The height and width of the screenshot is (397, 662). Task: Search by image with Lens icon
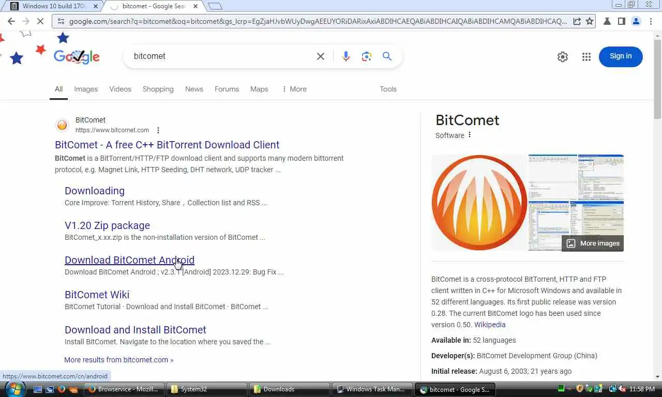pos(367,56)
